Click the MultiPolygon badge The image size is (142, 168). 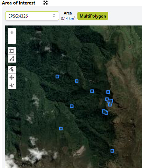[x=93, y=16]
